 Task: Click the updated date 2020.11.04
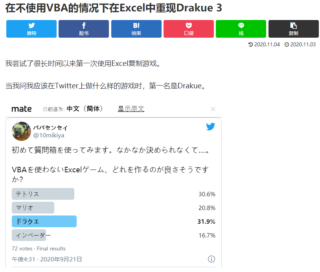(267, 44)
